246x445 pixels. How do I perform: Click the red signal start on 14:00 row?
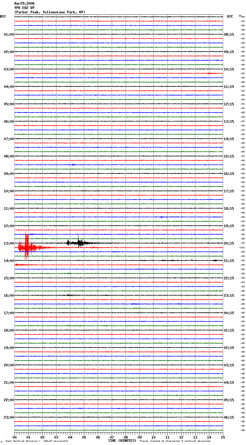click(x=21, y=265)
